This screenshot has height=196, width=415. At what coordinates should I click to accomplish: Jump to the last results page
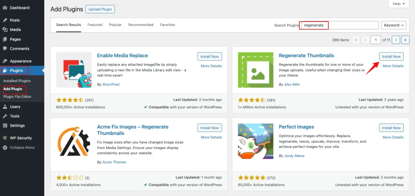pos(406,40)
